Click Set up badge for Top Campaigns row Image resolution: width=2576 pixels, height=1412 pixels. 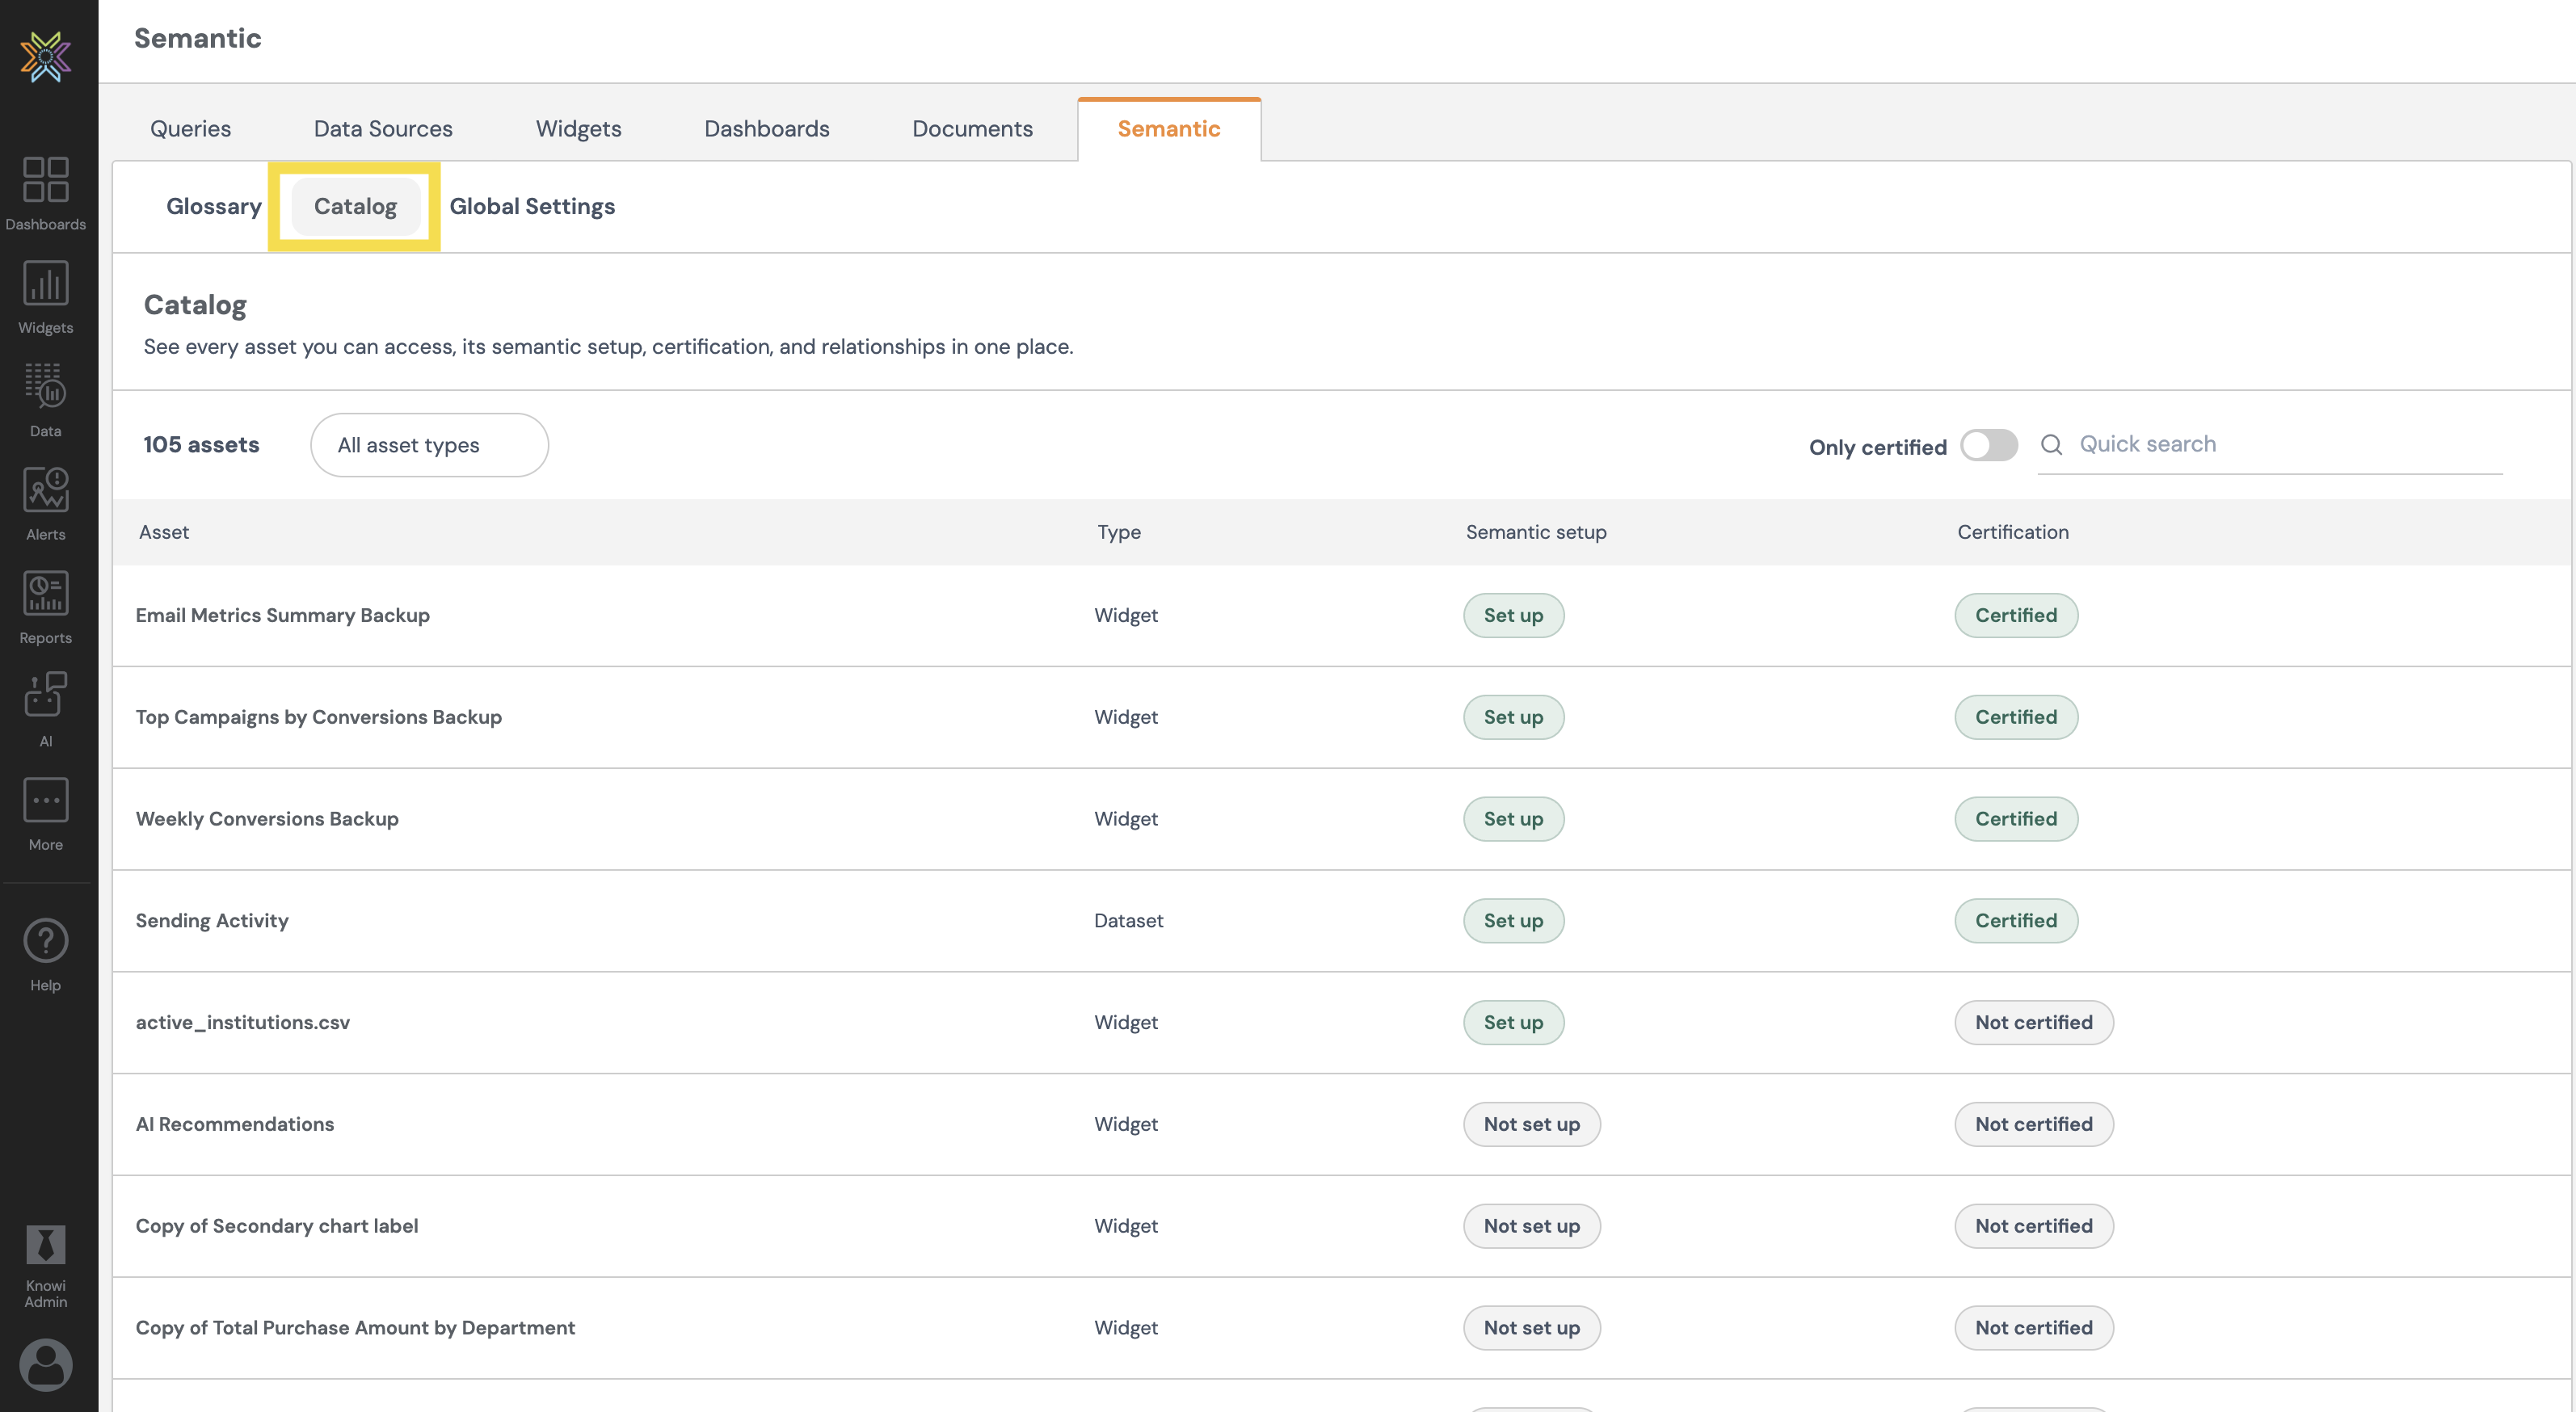click(1513, 717)
